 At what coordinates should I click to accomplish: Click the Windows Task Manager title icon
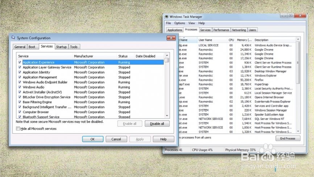pos(167,16)
